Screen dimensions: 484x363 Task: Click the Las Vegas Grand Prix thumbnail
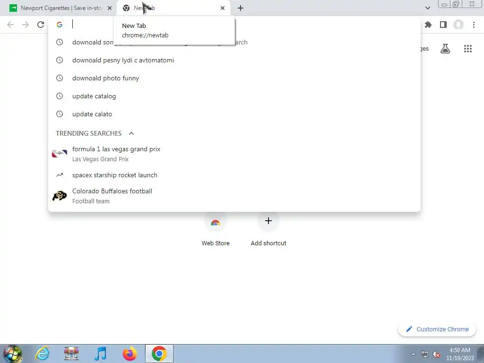[60, 154]
